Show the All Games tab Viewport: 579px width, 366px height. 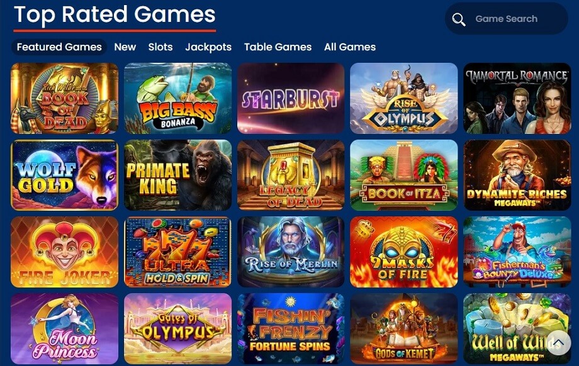350,47
